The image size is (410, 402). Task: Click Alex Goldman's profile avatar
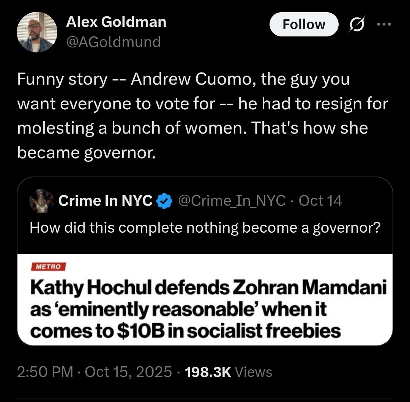coord(37,32)
